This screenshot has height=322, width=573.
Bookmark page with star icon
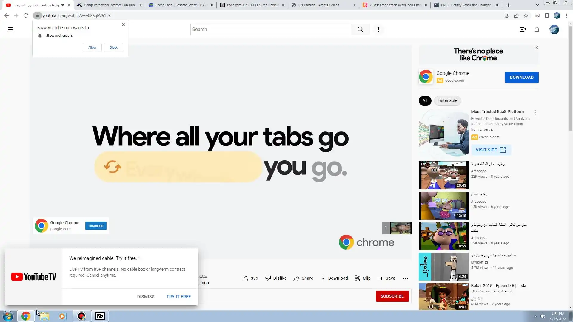[526, 16]
